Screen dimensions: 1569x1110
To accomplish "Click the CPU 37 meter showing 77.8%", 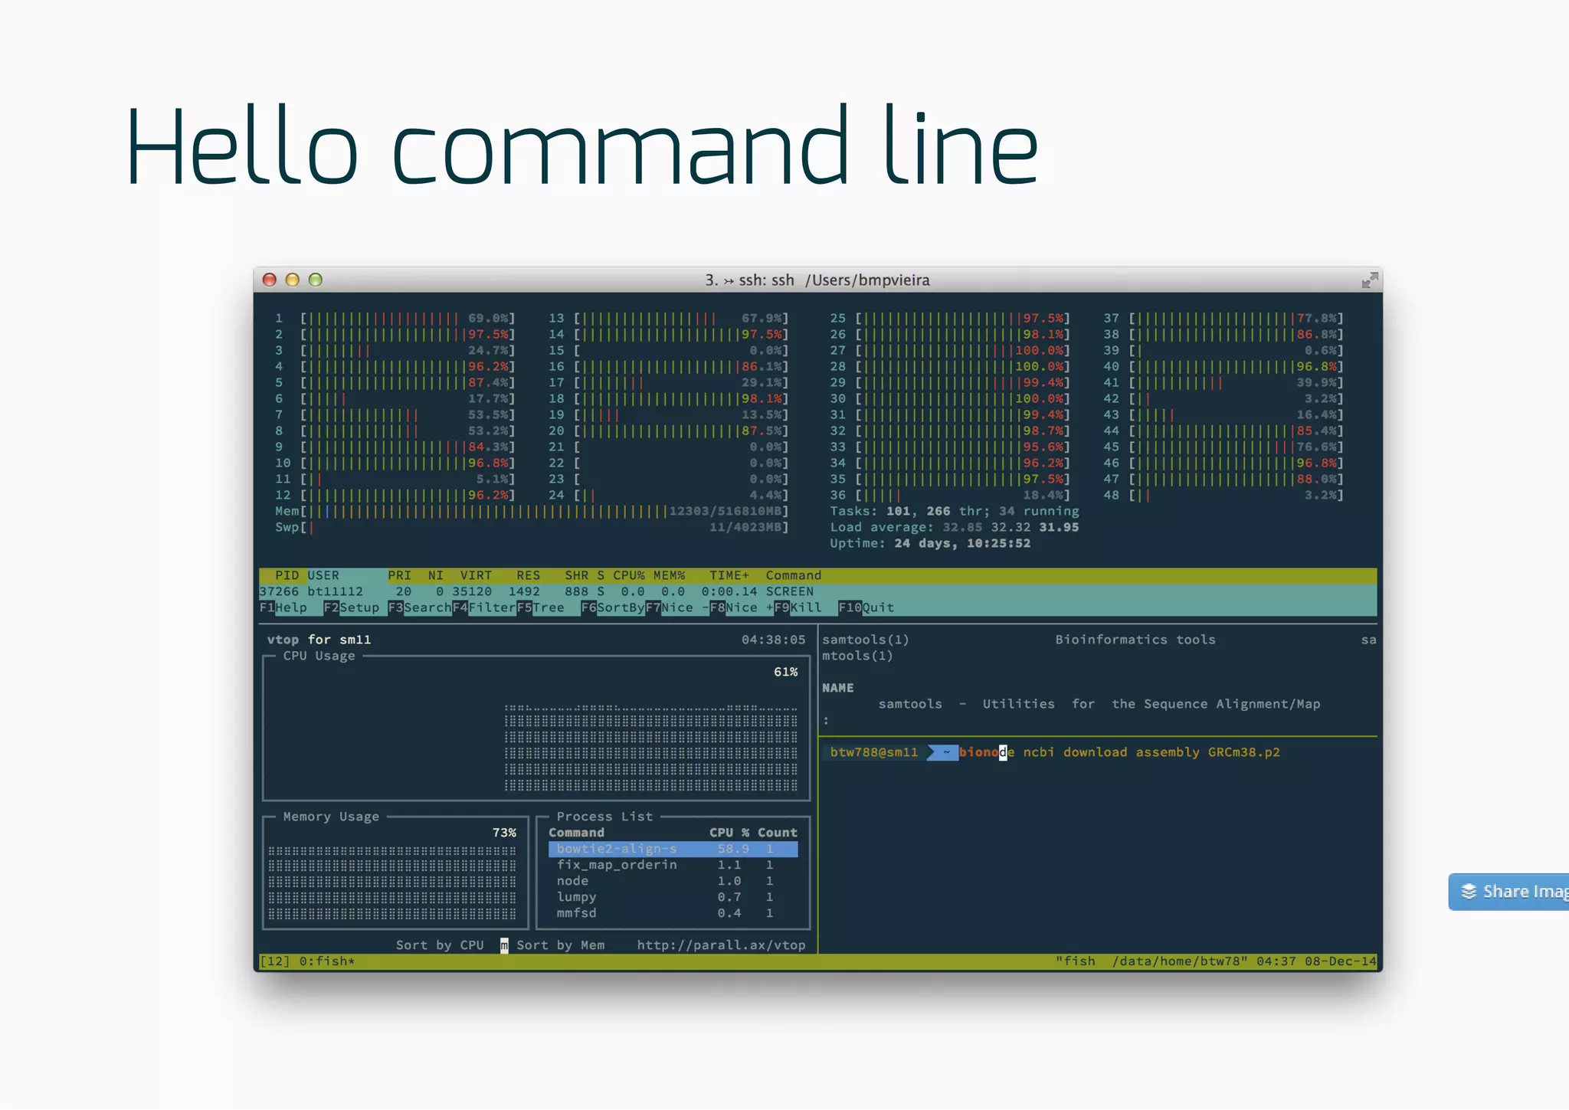I will tap(1223, 318).
